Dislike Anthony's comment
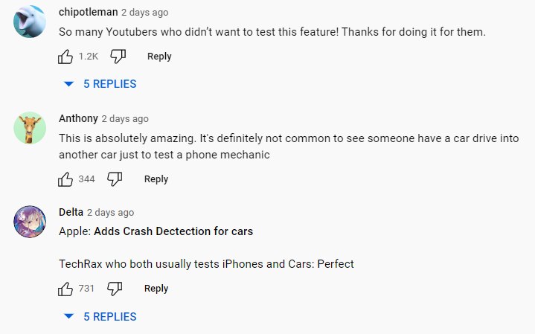Viewport: 535px width, 334px height. click(x=115, y=179)
